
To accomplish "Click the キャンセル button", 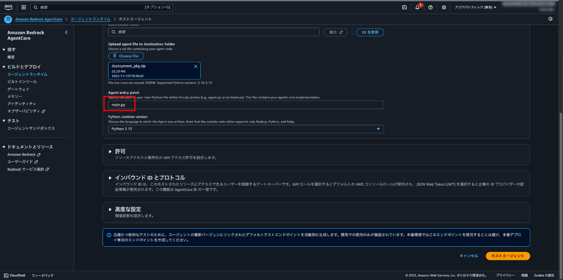I will (x=469, y=256).
